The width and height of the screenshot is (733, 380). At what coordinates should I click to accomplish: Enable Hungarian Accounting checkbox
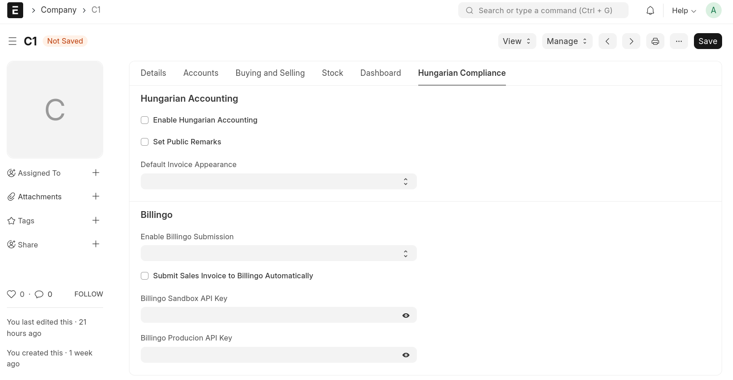[x=145, y=120]
